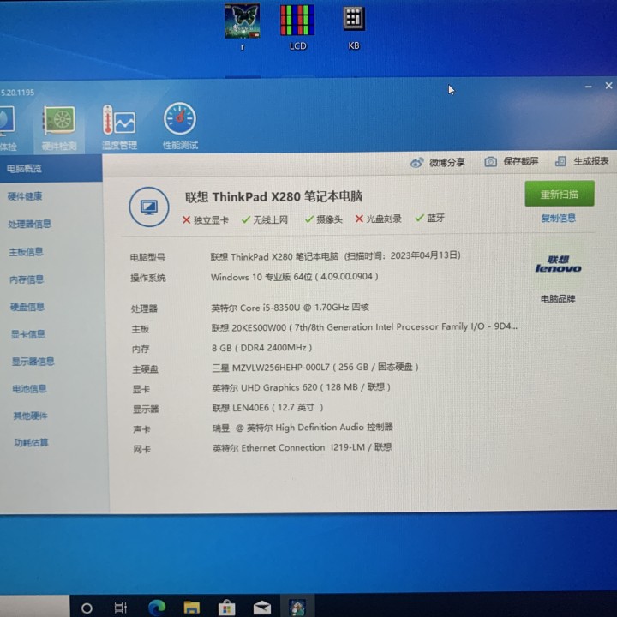Select 电池信息 in the sidebar

(29, 389)
